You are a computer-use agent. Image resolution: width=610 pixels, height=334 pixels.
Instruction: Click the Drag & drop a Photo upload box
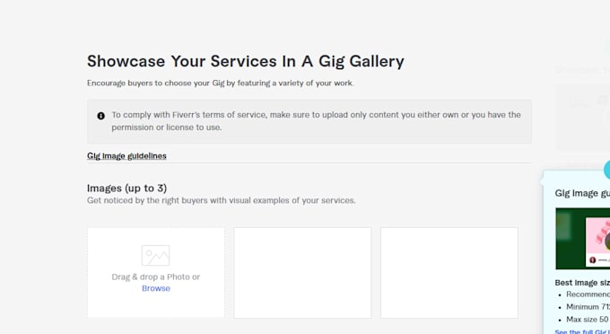(x=155, y=273)
